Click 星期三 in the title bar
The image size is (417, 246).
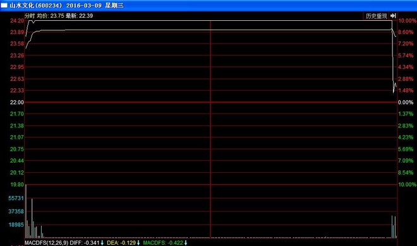coord(114,5)
